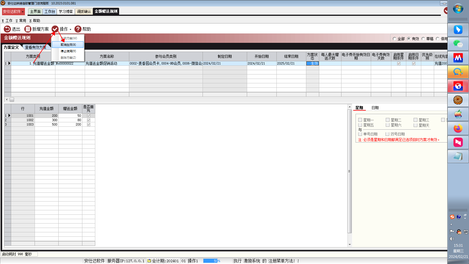
Task: Open the pink video app taskbar icon
Action: click(458, 142)
